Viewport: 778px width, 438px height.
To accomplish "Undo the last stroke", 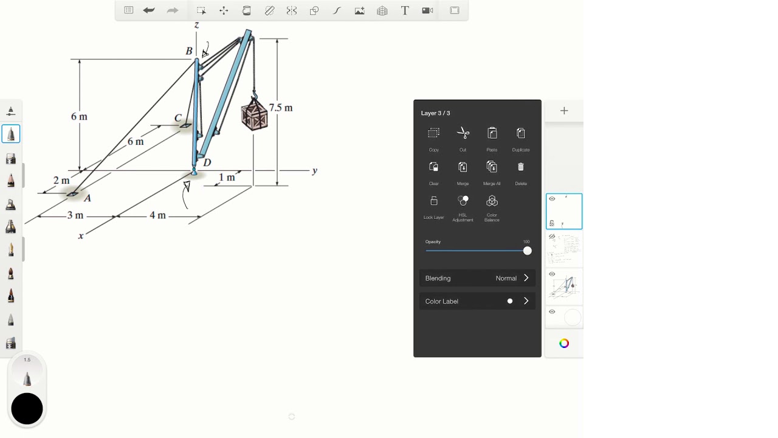I will click(x=149, y=10).
